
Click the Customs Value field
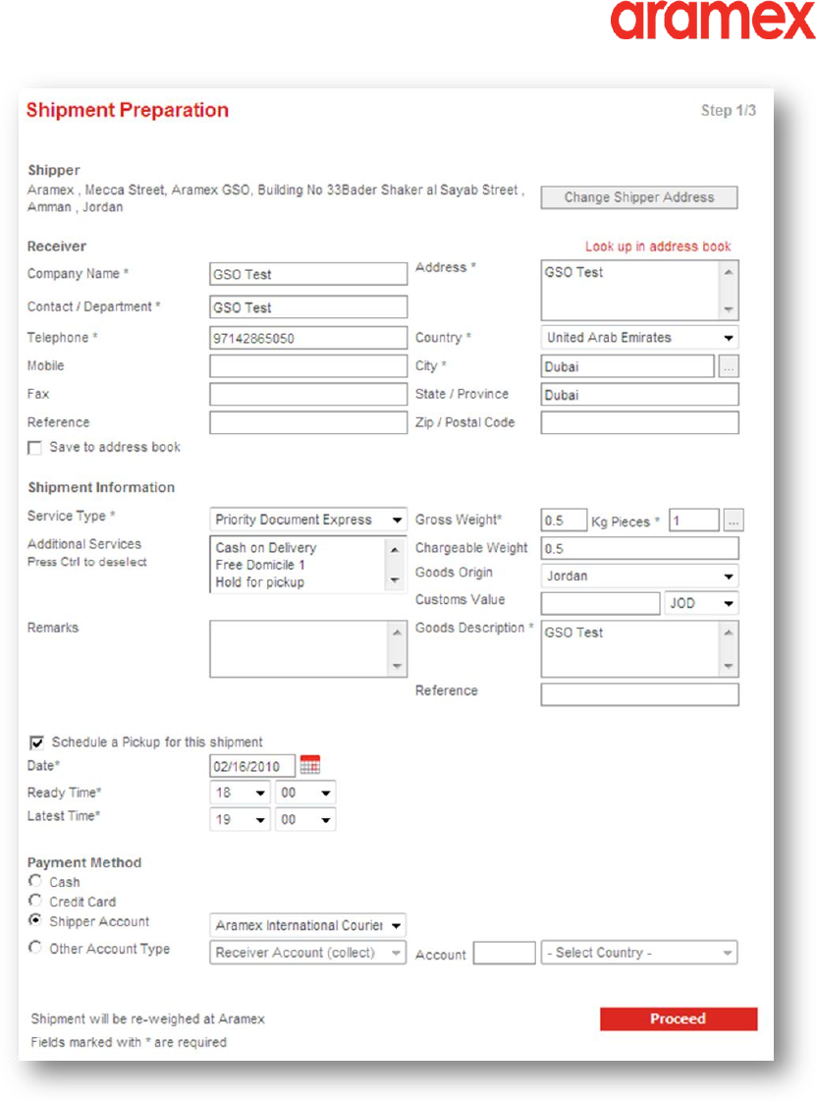click(x=600, y=603)
